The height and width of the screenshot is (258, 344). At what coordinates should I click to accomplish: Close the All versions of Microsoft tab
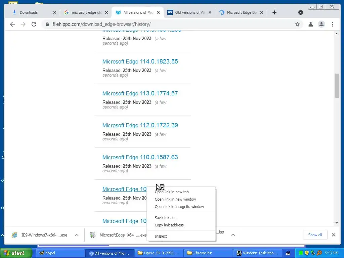tap(158, 12)
